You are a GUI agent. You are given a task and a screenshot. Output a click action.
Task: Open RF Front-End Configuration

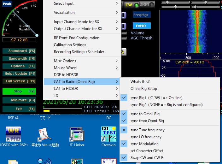pos(82,38)
